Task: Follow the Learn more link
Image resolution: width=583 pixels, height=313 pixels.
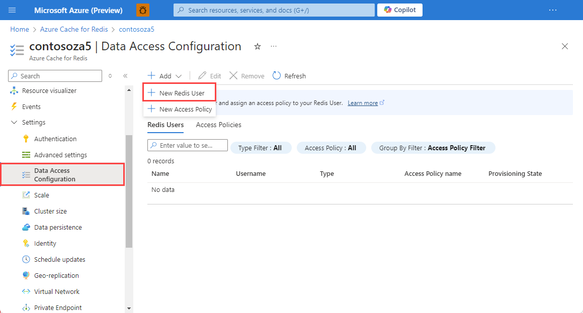Action: [363, 103]
